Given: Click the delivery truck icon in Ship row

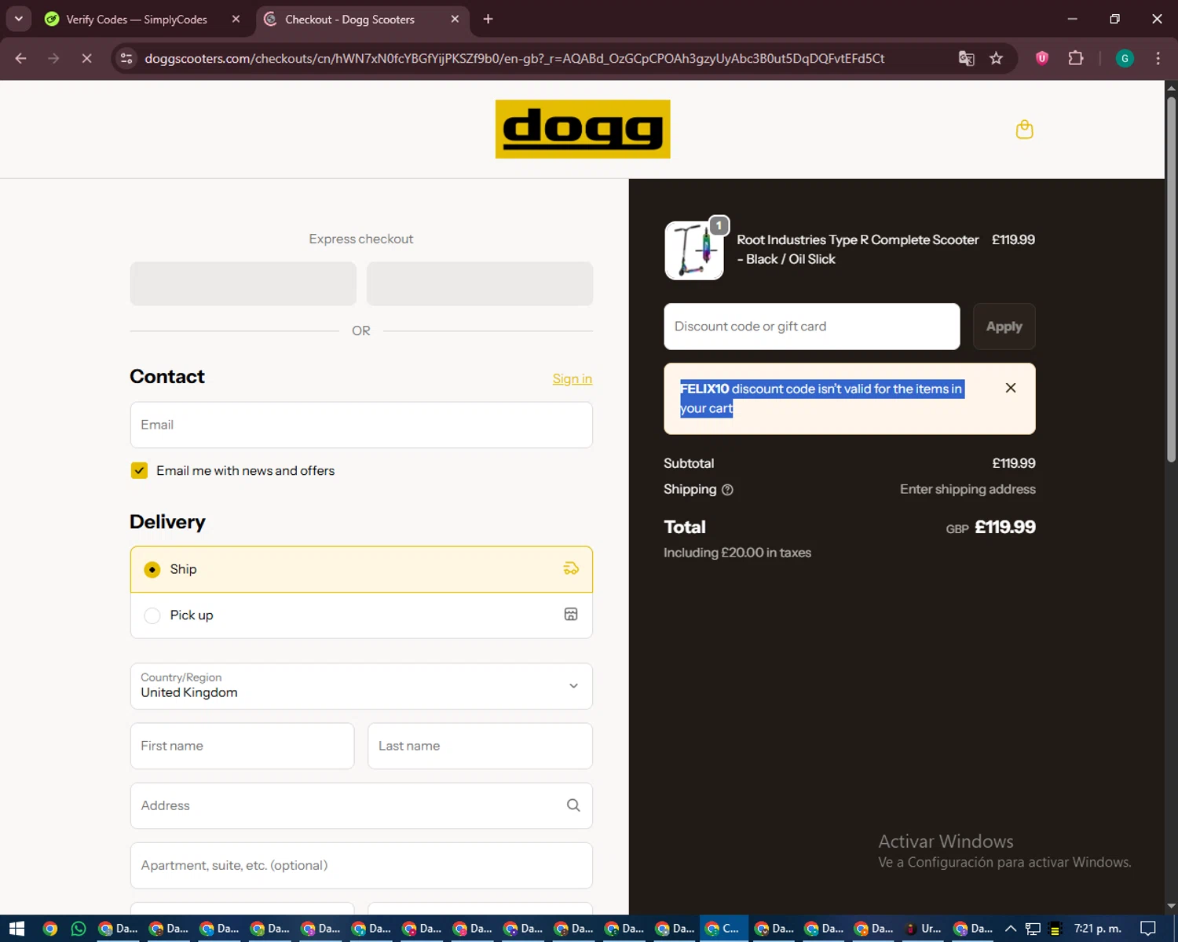Looking at the screenshot, I should [571, 569].
